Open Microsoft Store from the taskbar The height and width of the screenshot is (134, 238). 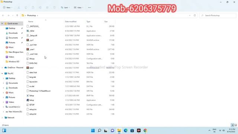[132, 131]
